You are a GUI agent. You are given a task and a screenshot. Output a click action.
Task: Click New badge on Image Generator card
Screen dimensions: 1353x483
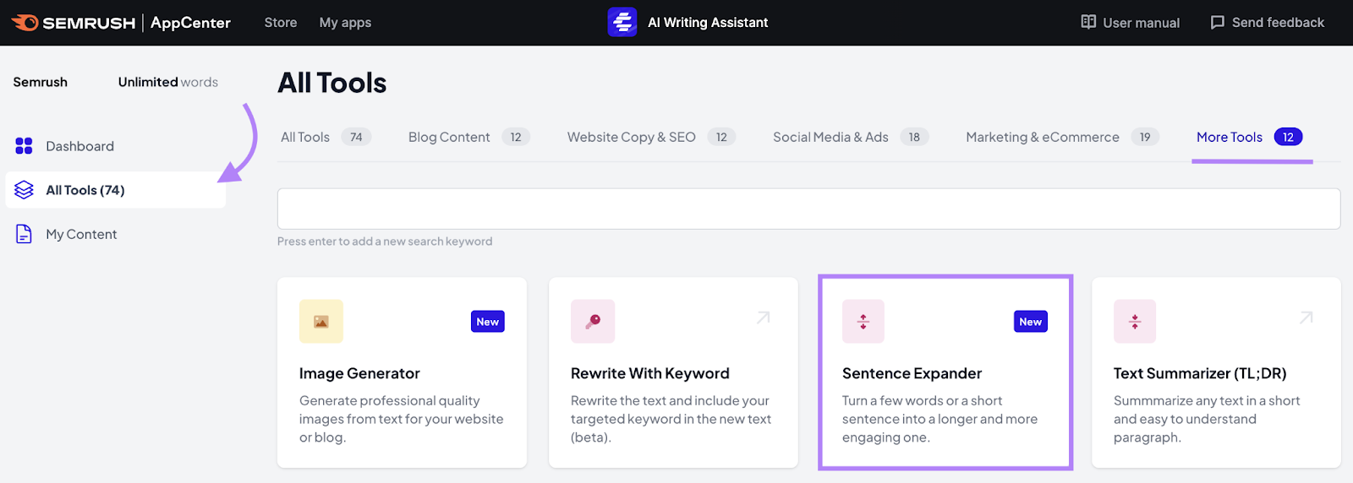[488, 322]
